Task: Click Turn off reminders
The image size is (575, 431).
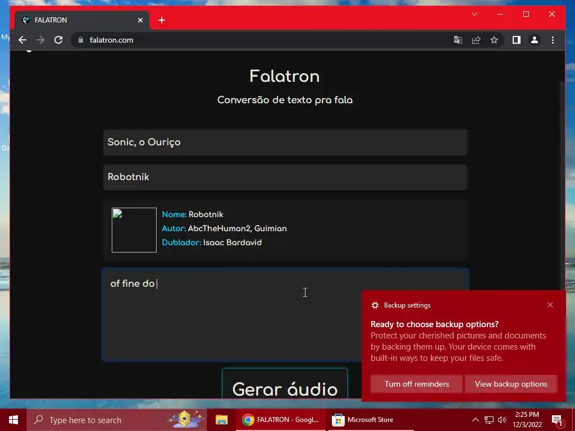Action: click(x=417, y=384)
